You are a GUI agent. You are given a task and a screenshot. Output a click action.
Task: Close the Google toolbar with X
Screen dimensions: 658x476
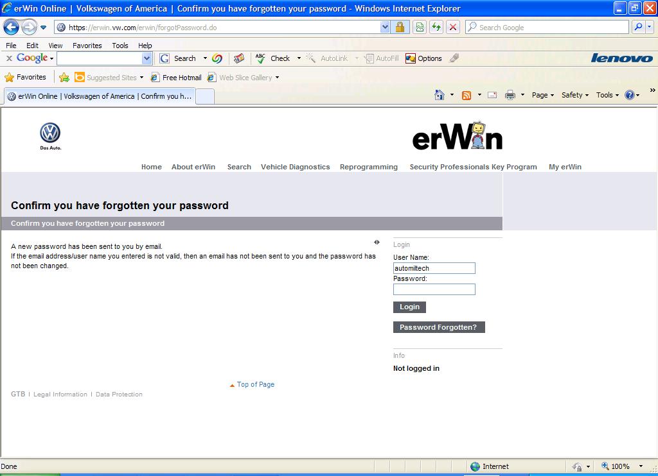tap(9, 58)
